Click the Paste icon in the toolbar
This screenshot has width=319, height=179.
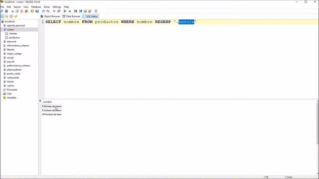(x=22, y=11)
